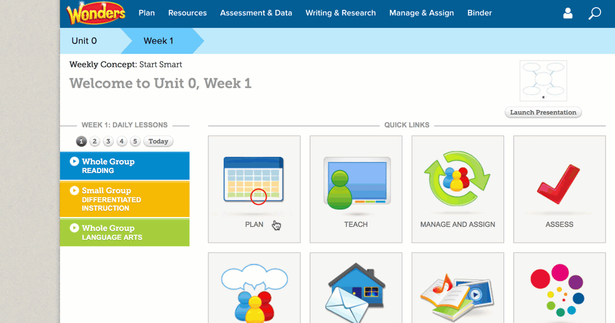Click the search magnifier icon
The height and width of the screenshot is (323, 615).
coord(595,13)
